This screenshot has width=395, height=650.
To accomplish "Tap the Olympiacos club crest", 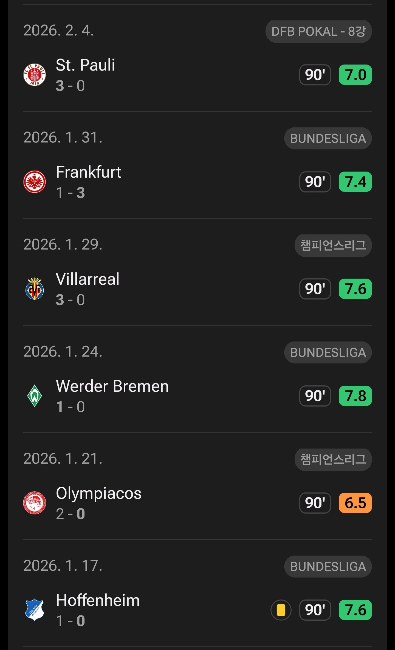I will pyautogui.click(x=35, y=503).
